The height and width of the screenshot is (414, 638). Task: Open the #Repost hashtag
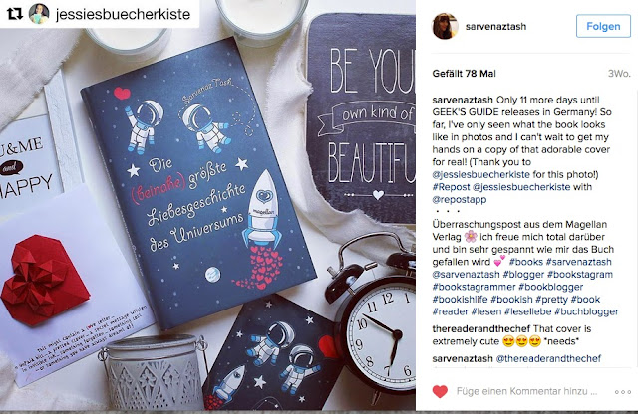pyautogui.click(x=451, y=187)
